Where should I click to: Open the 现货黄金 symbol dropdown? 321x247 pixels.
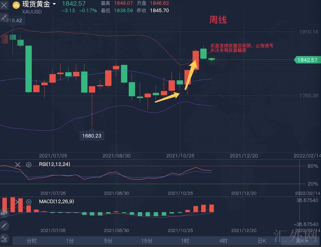pos(54,4)
